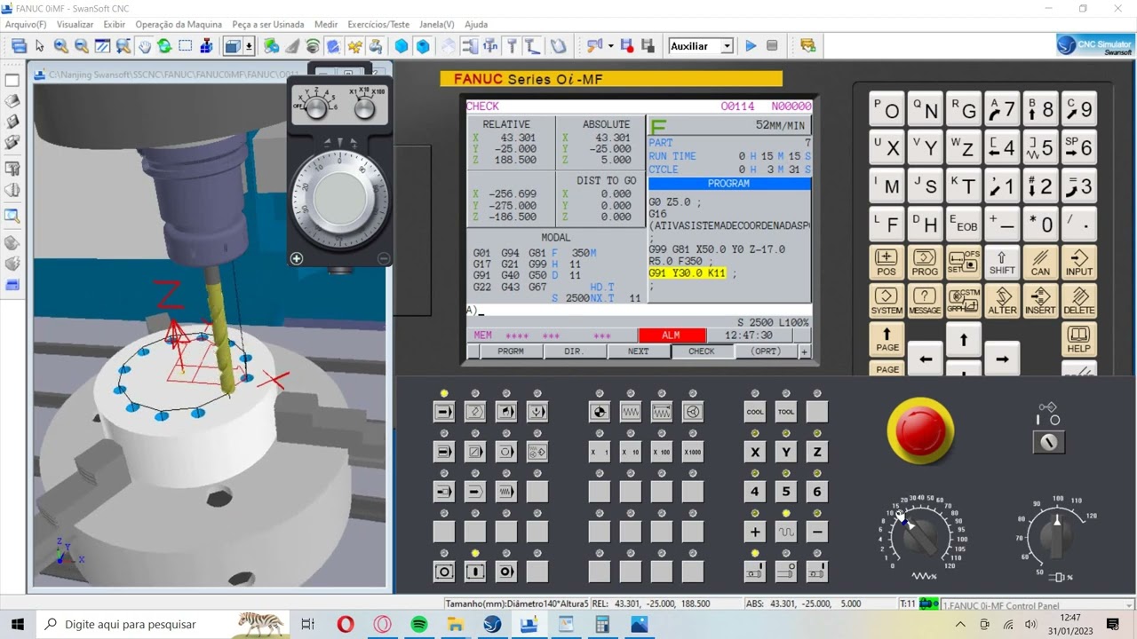Toggle the JOG mode button
Viewport: 1137px width, 639px height.
coord(631,412)
